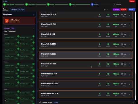Expand the Week of July 5, 2026 card
138x104 pixels.
click(x=130, y=35)
